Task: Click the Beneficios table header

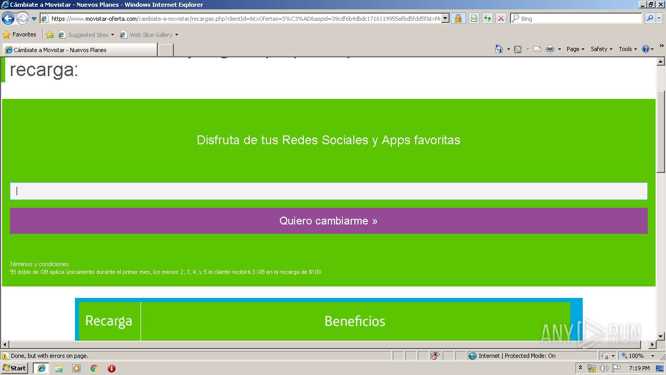Action: pyautogui.click(x=355, y=321)
